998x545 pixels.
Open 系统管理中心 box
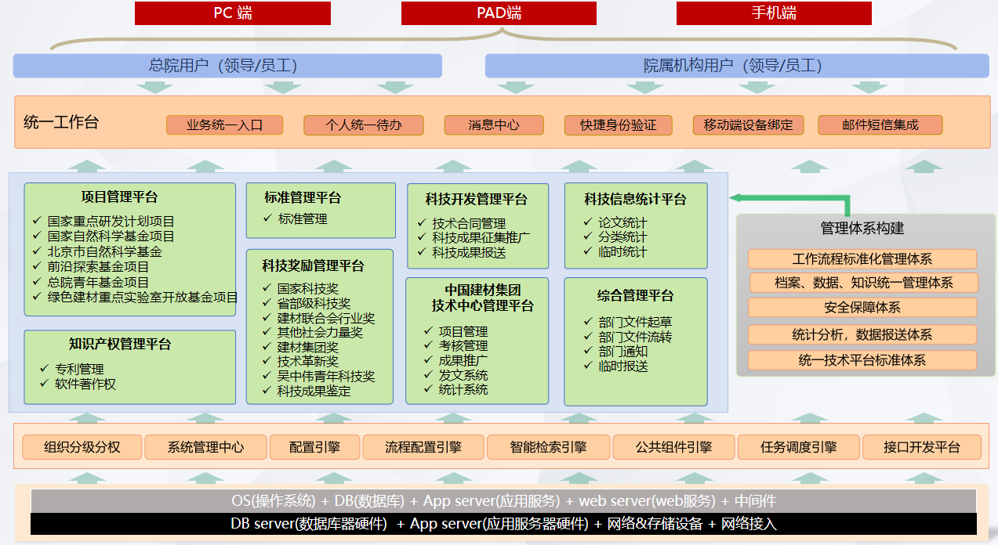[x=205, y=447]
